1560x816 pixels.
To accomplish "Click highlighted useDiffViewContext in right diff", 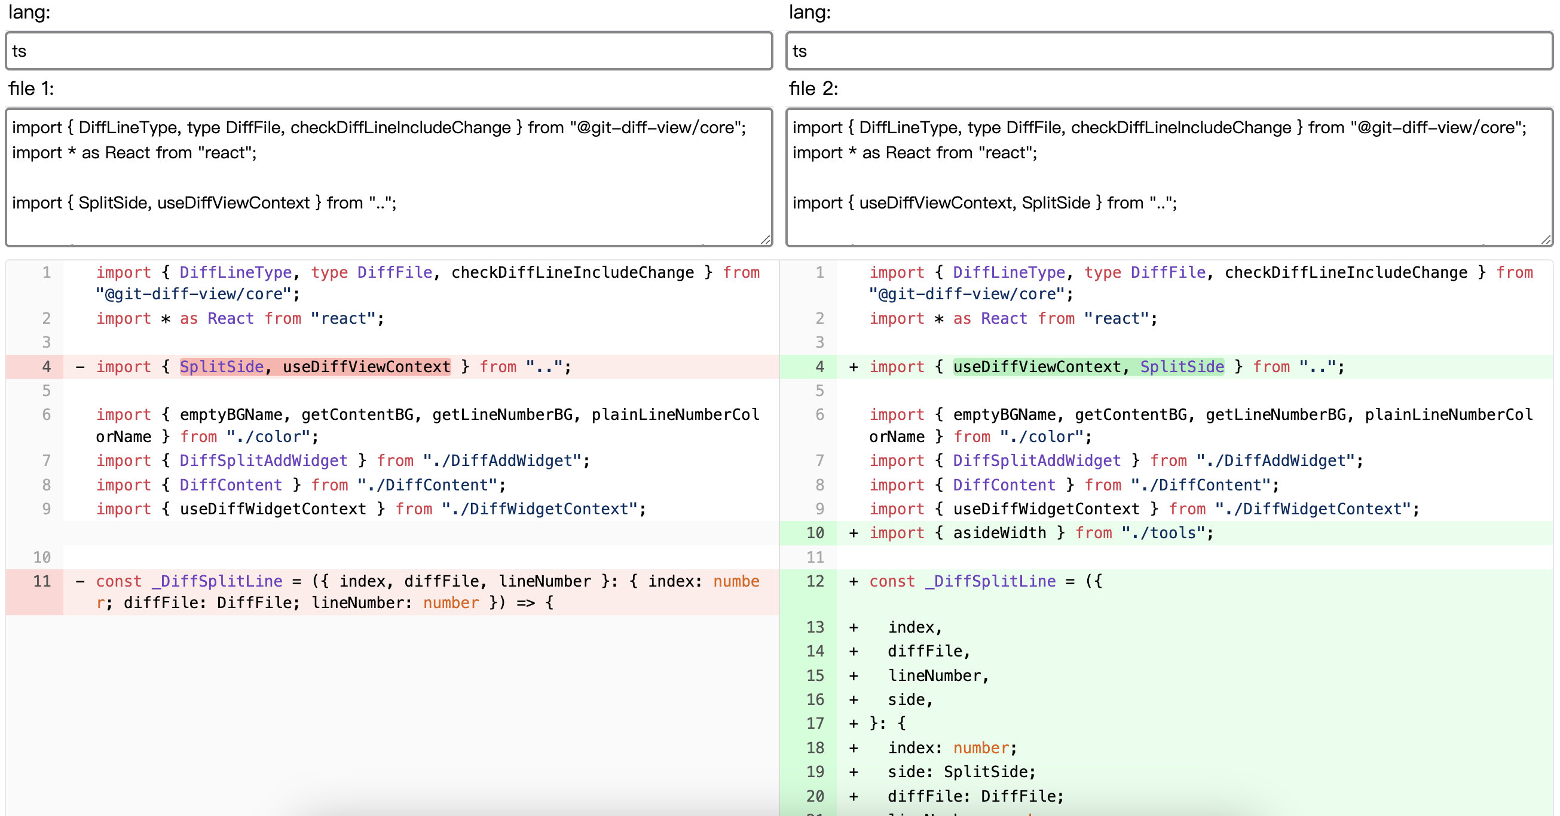I will click(x=1037, y=367).
